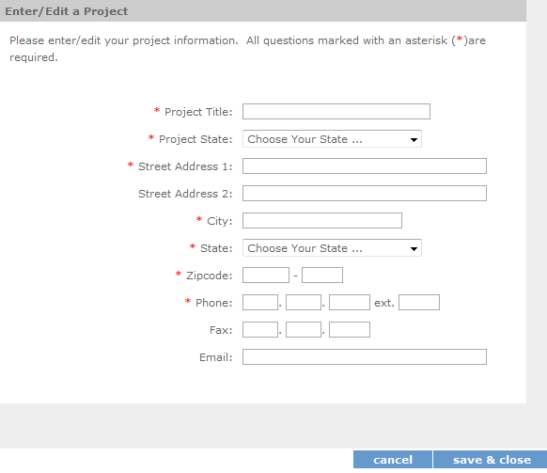Image resolution: width=547 pixels, height=473 pixels.
Task: Click the City input field
Action: [322, 220]
